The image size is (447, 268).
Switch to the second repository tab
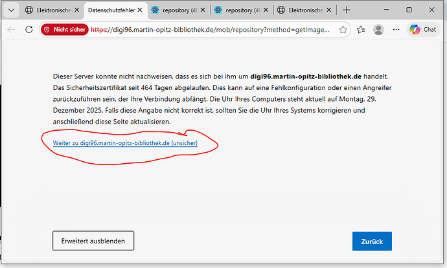coord(242,10)
